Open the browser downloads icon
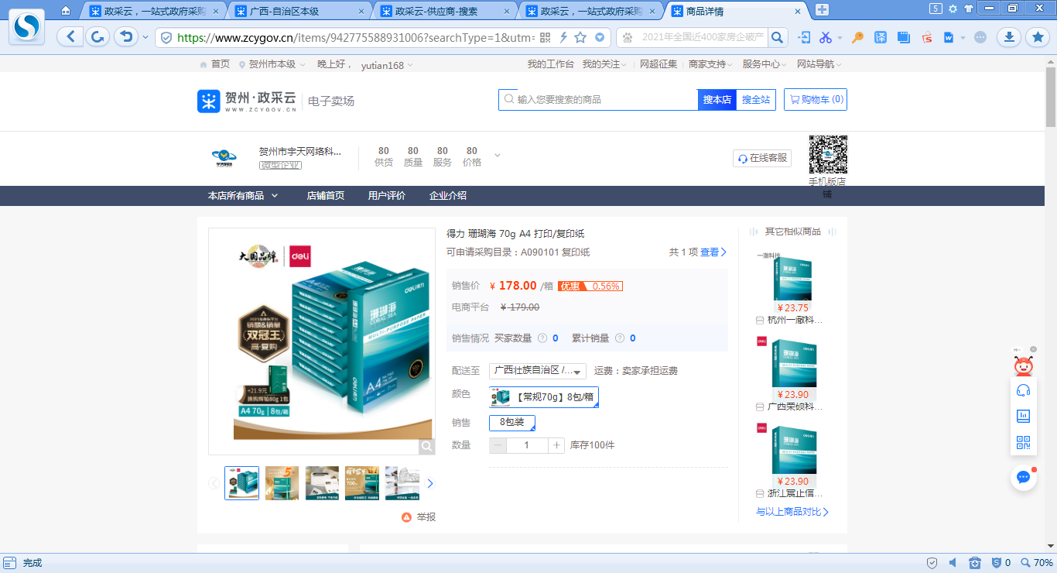 (1008, 37)
